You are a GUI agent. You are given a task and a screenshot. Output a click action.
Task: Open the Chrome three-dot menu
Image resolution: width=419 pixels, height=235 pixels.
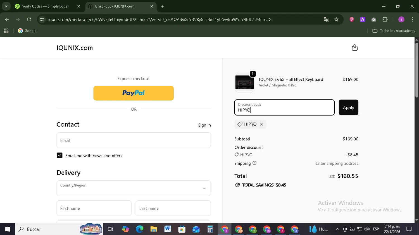[412, 19]
